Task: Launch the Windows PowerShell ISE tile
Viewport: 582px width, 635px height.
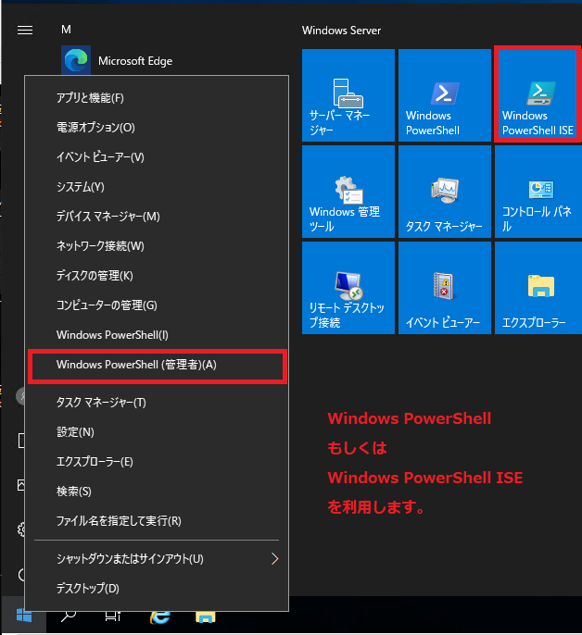Action: point(538,94)
